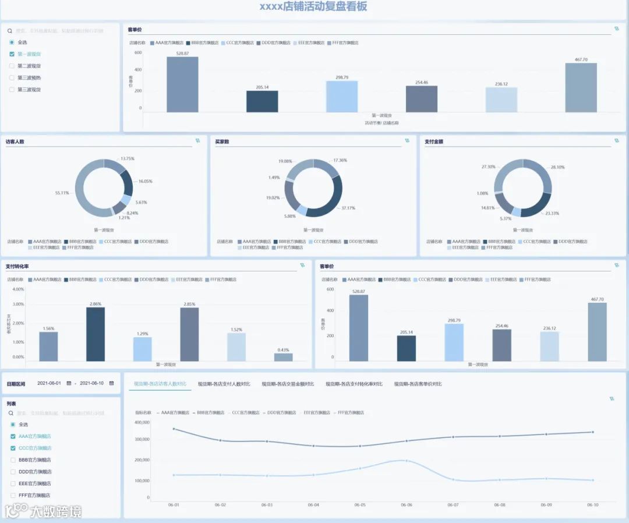Toggle BBB官方旗舰店 legend in the 支付金额 chart
Screen dimensions: 629x523
[x=499, y=242]
